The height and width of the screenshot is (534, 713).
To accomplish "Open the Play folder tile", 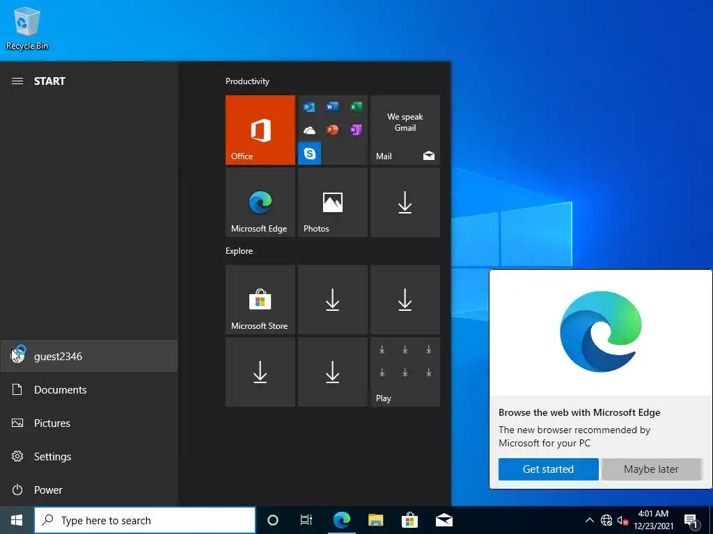I will 405,372.
